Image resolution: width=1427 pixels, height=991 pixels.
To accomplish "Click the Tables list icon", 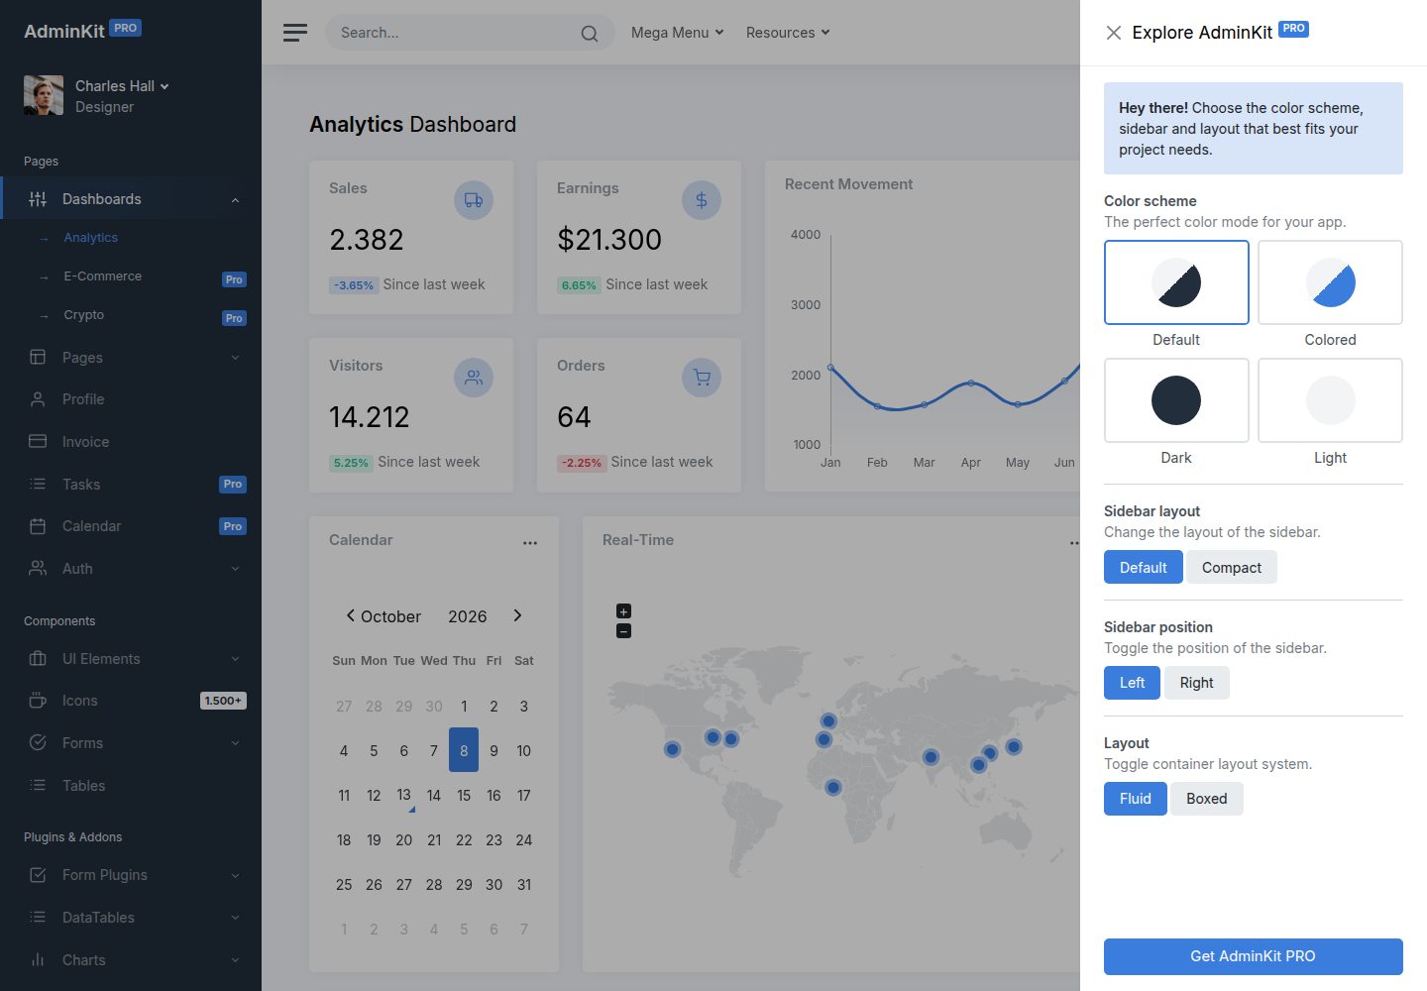I will 38,785.
